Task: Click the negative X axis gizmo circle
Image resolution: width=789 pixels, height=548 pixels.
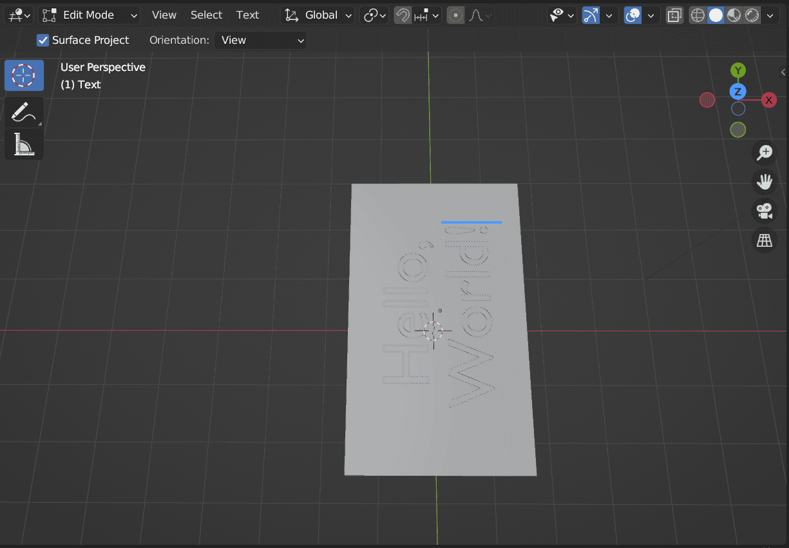Action: click(x=707, y=100)
